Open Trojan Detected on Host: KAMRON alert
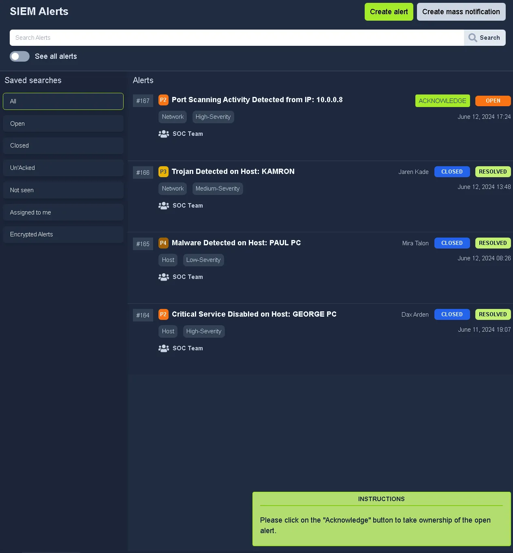Viewport: 513px width, 553px height. point(233,171)
